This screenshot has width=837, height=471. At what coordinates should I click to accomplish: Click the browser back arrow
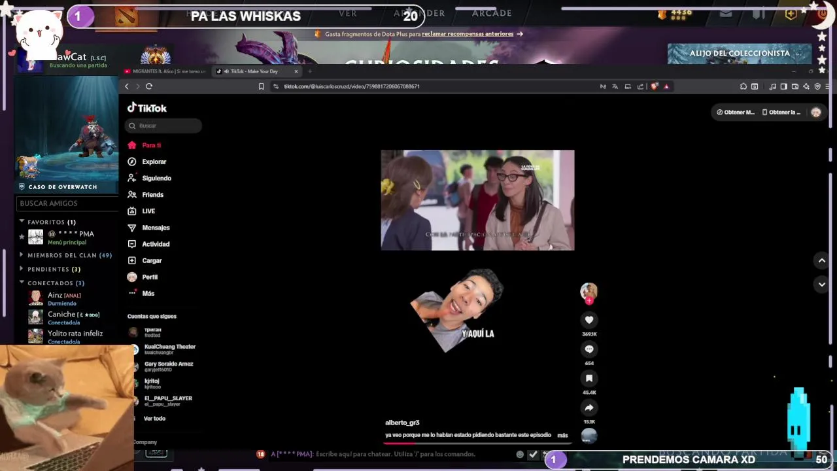[x=127, y=86]
